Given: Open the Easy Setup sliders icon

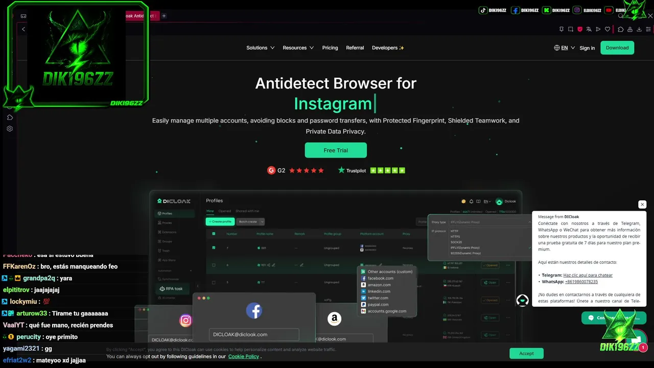Looking at the screenshot, I should (x=648, y=29).
